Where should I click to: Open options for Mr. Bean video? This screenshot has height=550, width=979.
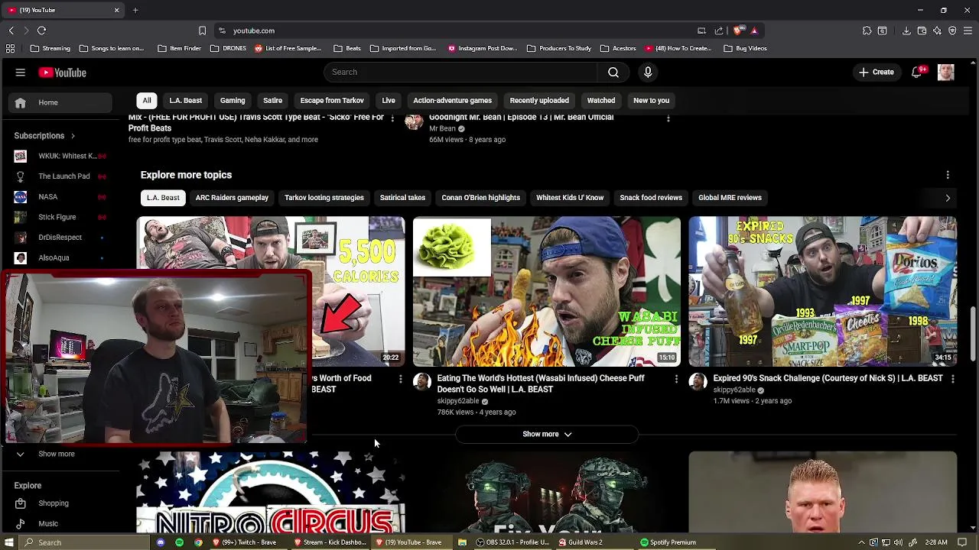pyautogui.click(x=668, y=118)
